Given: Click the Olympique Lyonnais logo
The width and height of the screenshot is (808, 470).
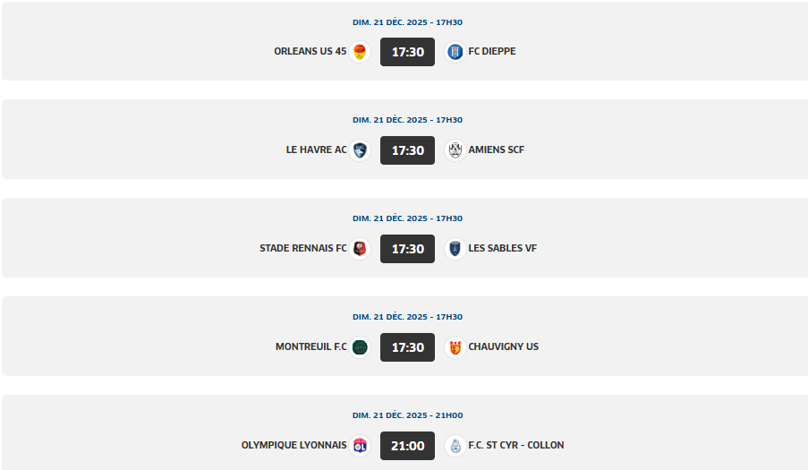Looking at the screenshot, I should (x=360, y=446).
